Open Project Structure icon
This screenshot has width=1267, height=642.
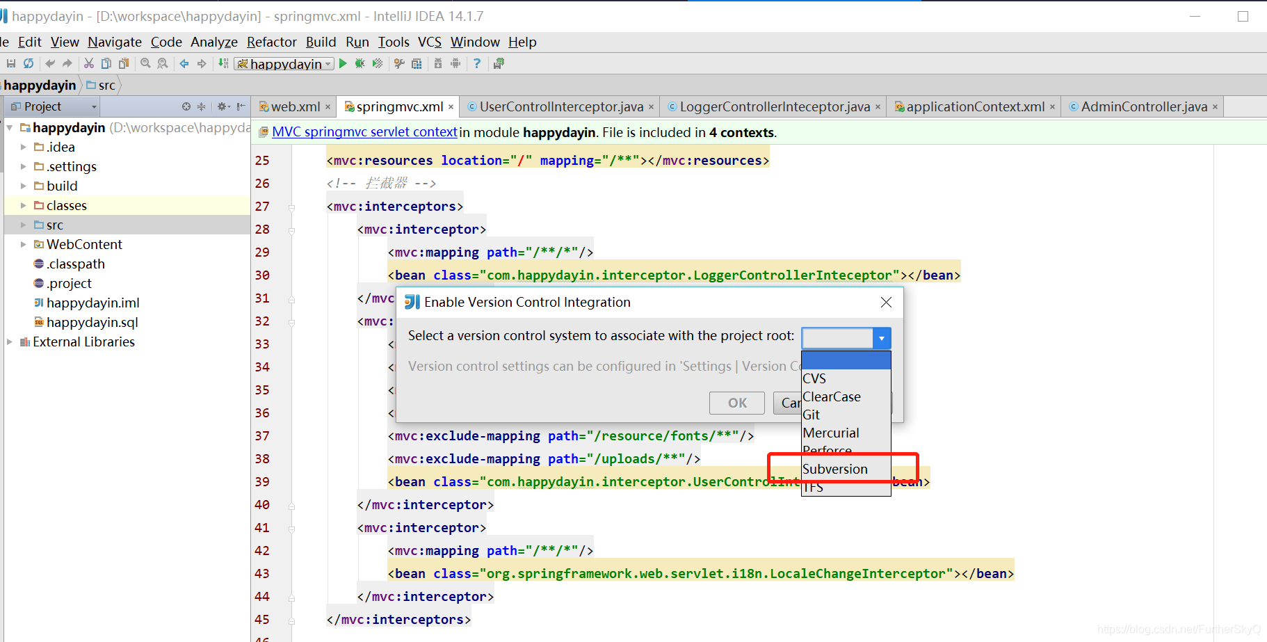(x=417, y=63)
